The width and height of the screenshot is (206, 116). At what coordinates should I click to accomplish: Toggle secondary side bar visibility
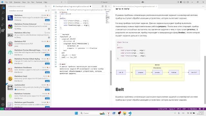[188, 2]
